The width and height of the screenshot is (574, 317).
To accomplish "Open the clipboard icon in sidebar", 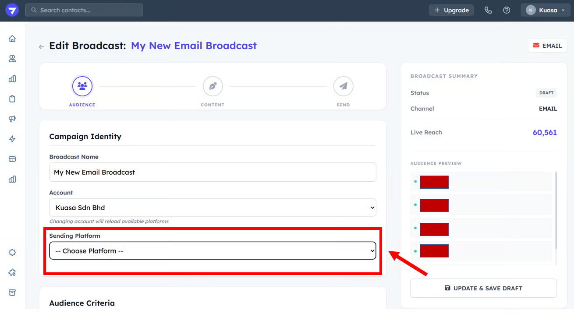I will click(x=12, y=99).
